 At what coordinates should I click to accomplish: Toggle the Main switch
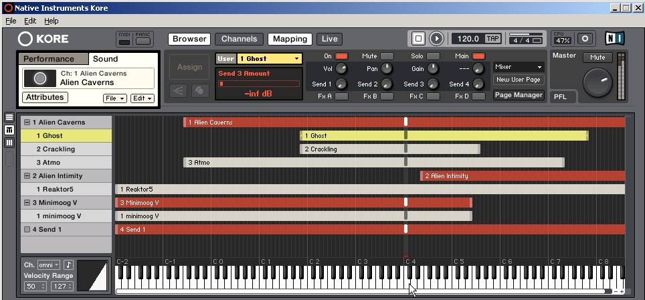pos(478,56)
